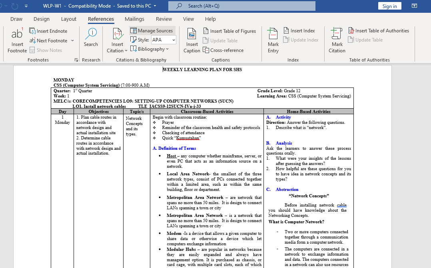Open the Layout tab
Image resolution: width=431 pixels, height=268 pixels.
coord(69,19)
